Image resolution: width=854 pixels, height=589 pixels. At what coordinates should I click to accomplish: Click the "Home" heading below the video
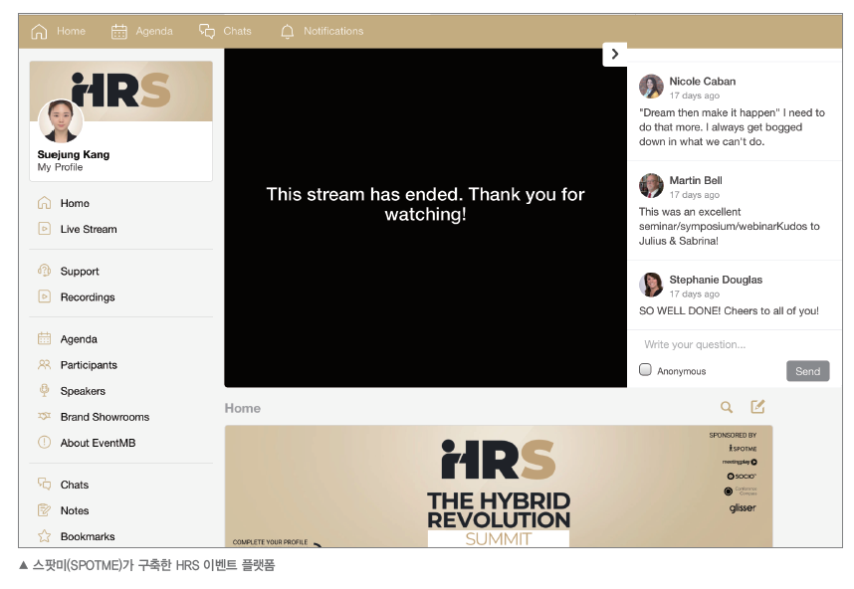(243, 408)
